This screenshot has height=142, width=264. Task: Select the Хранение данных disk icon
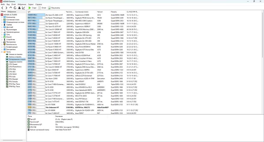pos(5,32)
